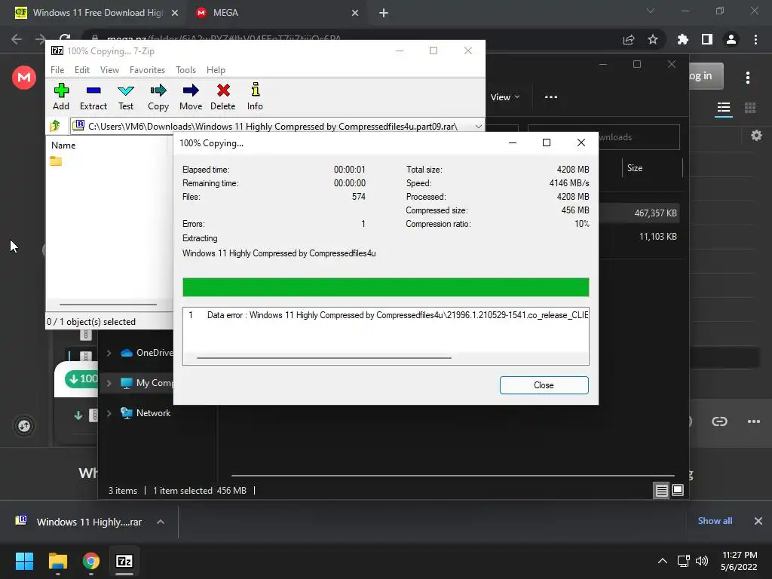
Task: Click the red MEGA logo in browser page
Action: click(24, 78)
